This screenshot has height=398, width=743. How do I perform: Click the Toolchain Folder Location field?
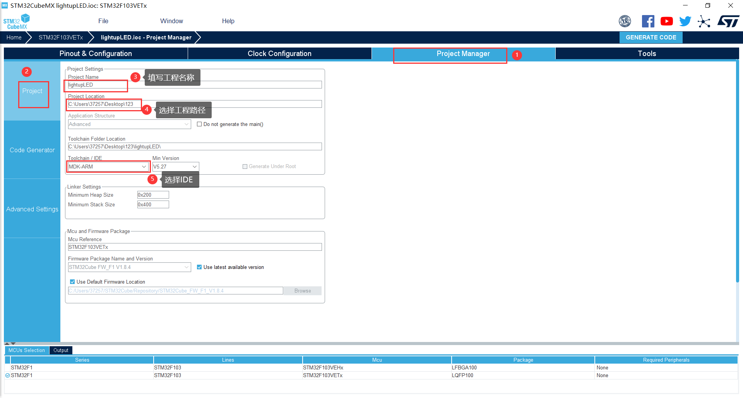pyautogui.click(x=195, y=147)
